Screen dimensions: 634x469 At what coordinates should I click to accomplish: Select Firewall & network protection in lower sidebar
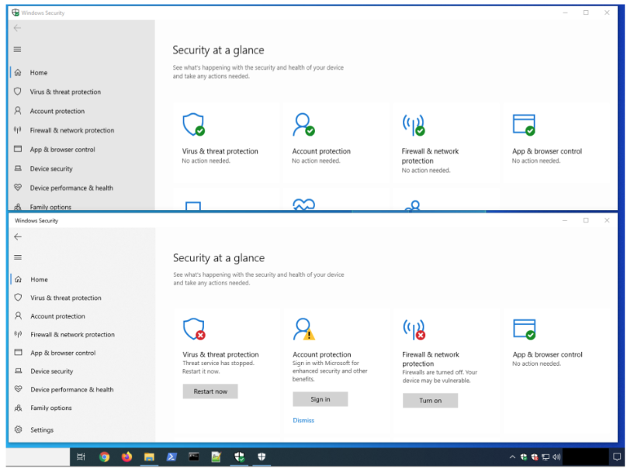pyautogui.click(x=82, y=334)
